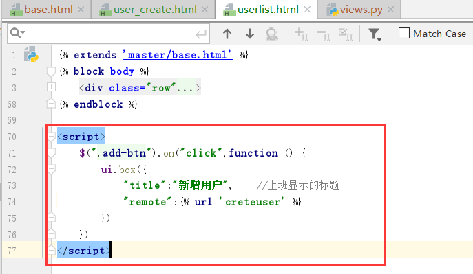Close the userlist.html tab

coord(307,10)
